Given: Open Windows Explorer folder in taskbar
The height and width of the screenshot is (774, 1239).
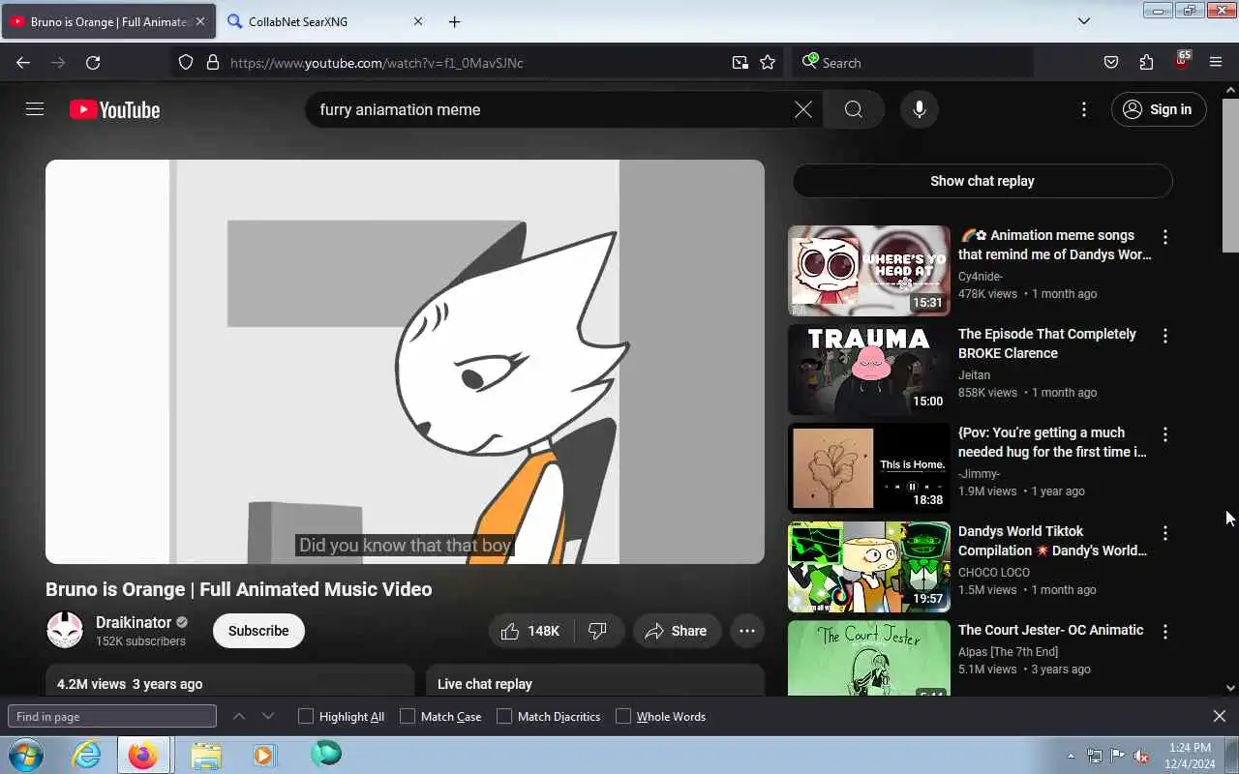Looking at the screenshot, I should (206, 755).
